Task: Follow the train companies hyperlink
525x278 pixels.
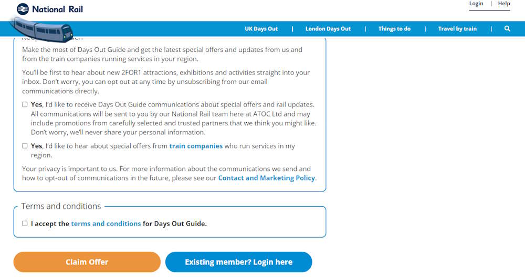Action: coord(196,146)
